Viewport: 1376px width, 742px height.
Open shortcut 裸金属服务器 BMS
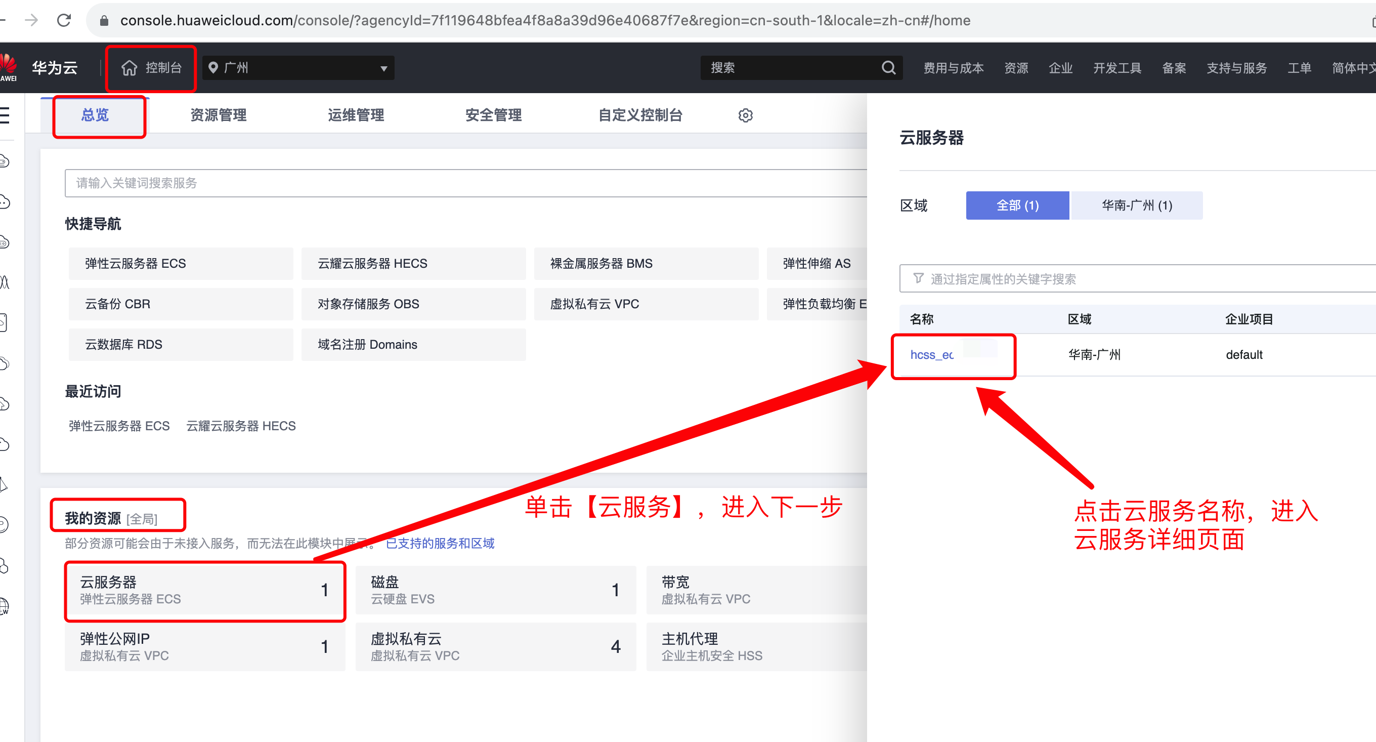click(x=647, y=263)
